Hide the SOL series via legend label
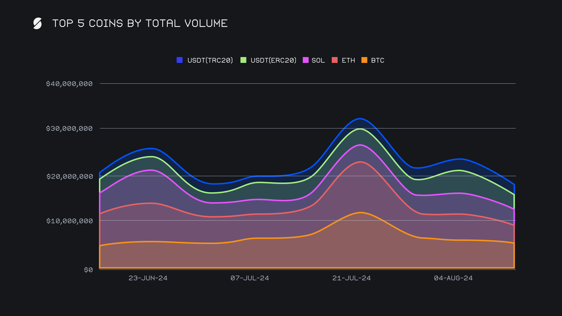The image size is (562, 316). tap(318, 60)
